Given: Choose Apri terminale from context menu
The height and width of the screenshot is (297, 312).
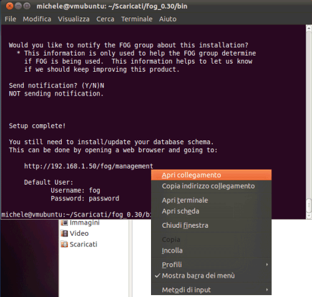Looking at the screenshot, I should coord(211,200).
